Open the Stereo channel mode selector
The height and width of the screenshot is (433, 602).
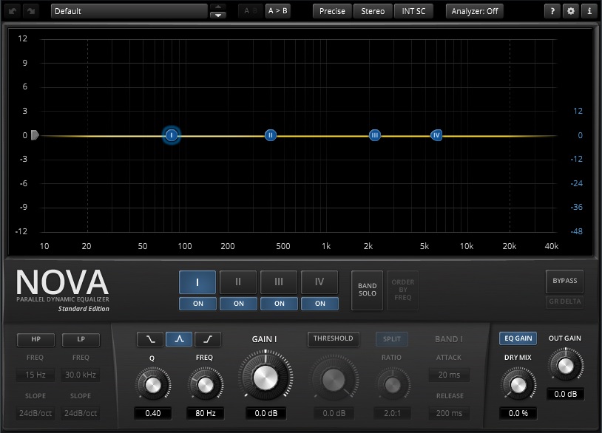click(x=373, y=11)
